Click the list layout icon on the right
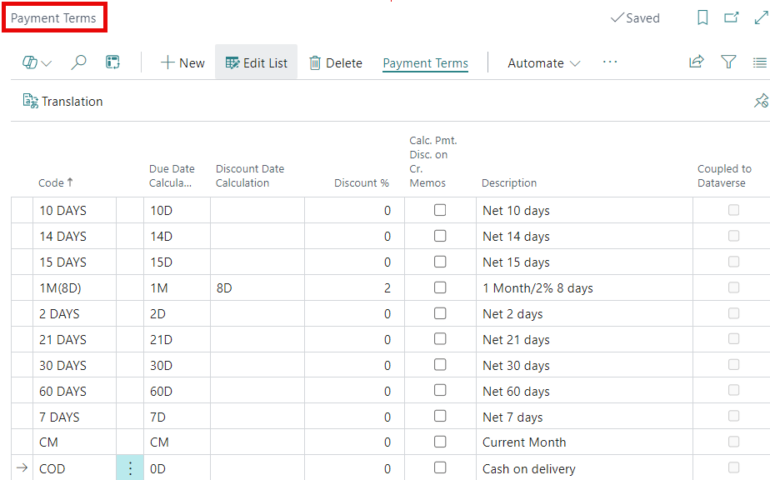 tap(760, 62)
